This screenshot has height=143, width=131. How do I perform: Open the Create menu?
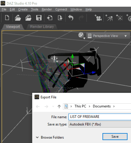23,9
